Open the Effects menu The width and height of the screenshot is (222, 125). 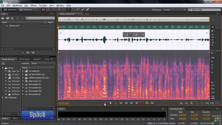pyautogui.click(x=33, y=6)
